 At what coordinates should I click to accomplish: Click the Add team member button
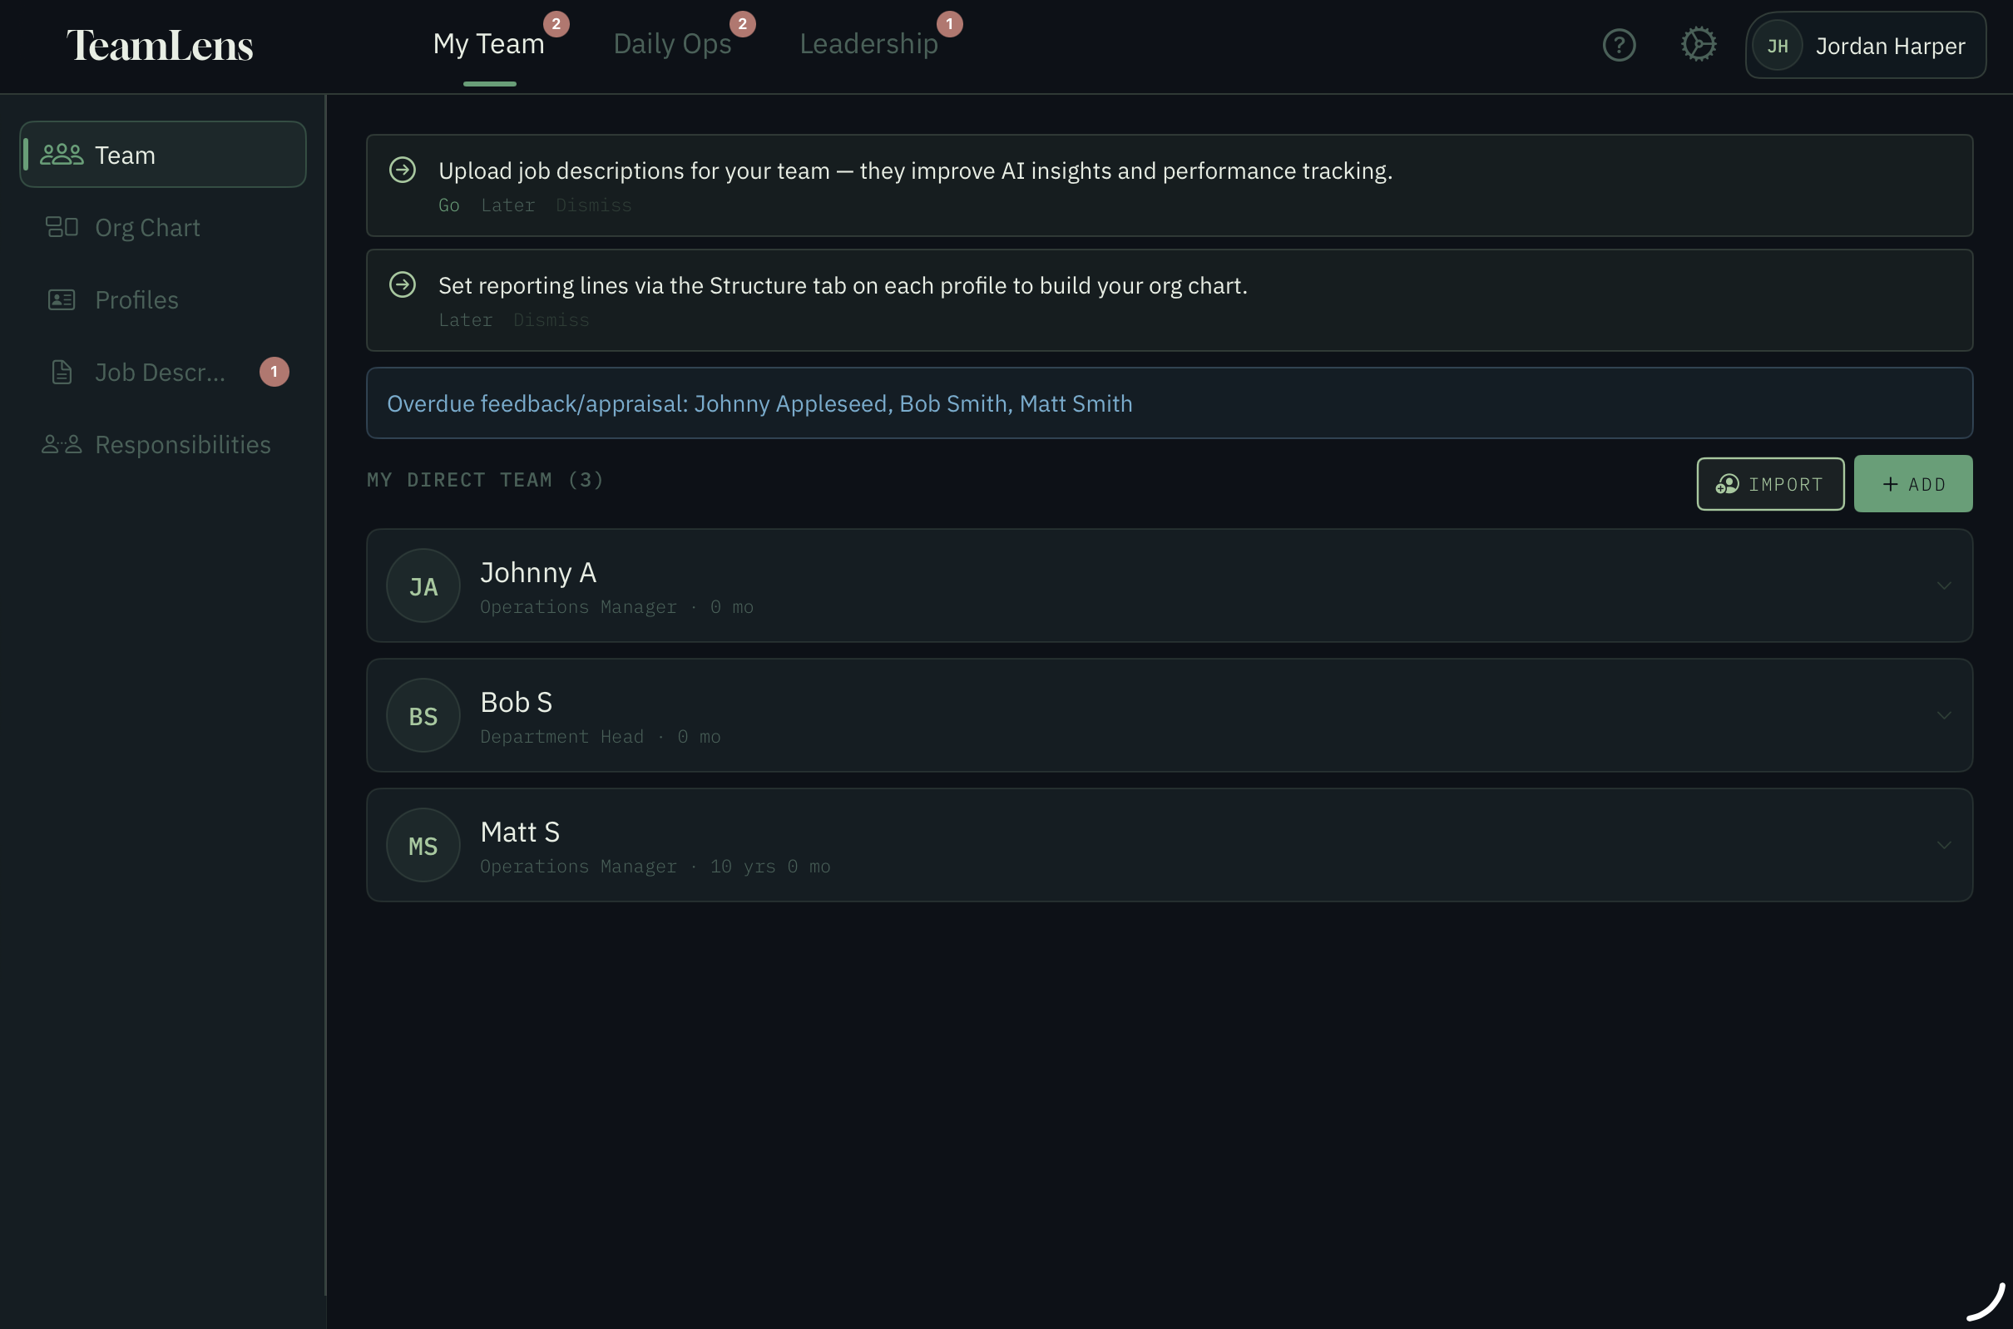coord(1914,484)
